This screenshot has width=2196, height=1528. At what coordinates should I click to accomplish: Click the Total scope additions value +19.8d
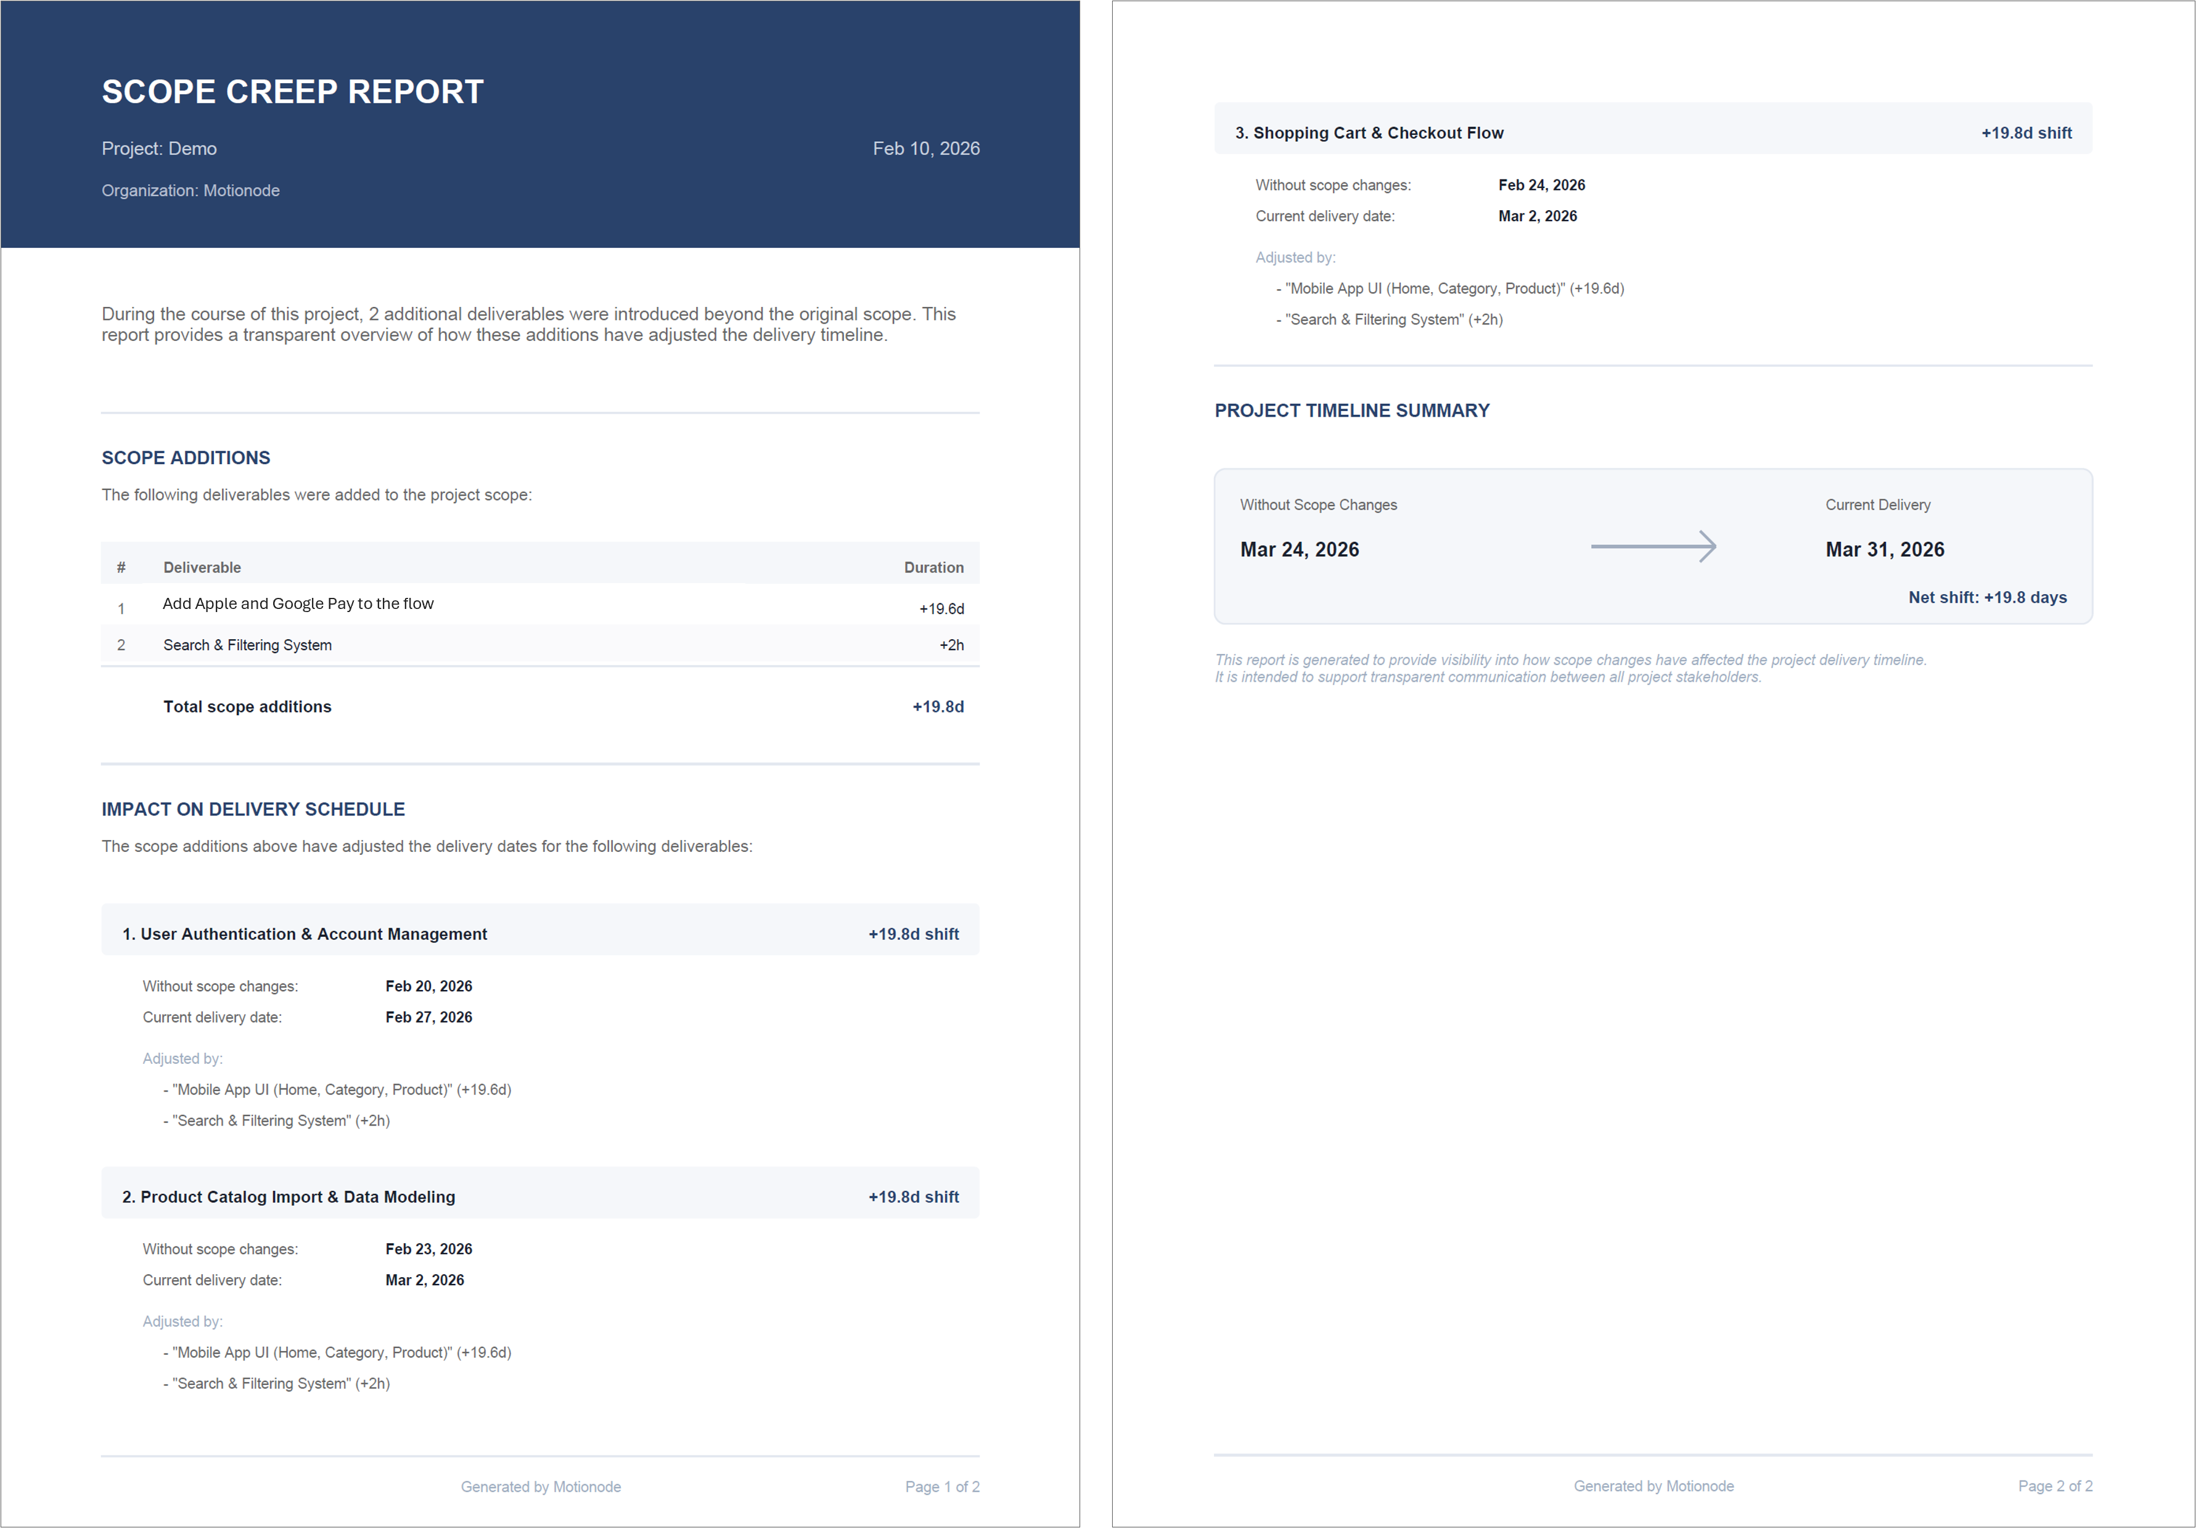click(x=938, y=706)
